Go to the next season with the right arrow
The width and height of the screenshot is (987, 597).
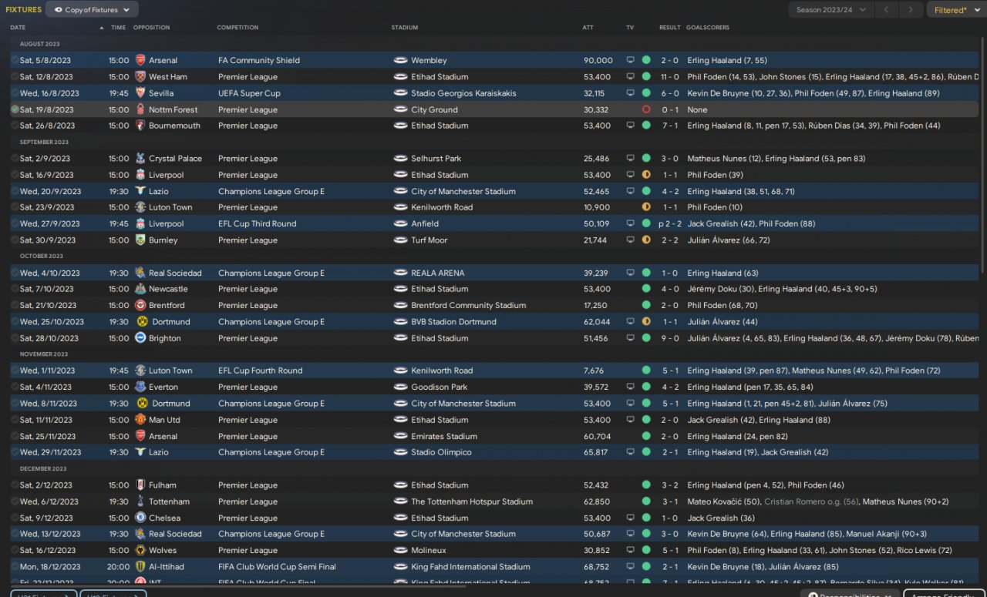coord(911,10)
